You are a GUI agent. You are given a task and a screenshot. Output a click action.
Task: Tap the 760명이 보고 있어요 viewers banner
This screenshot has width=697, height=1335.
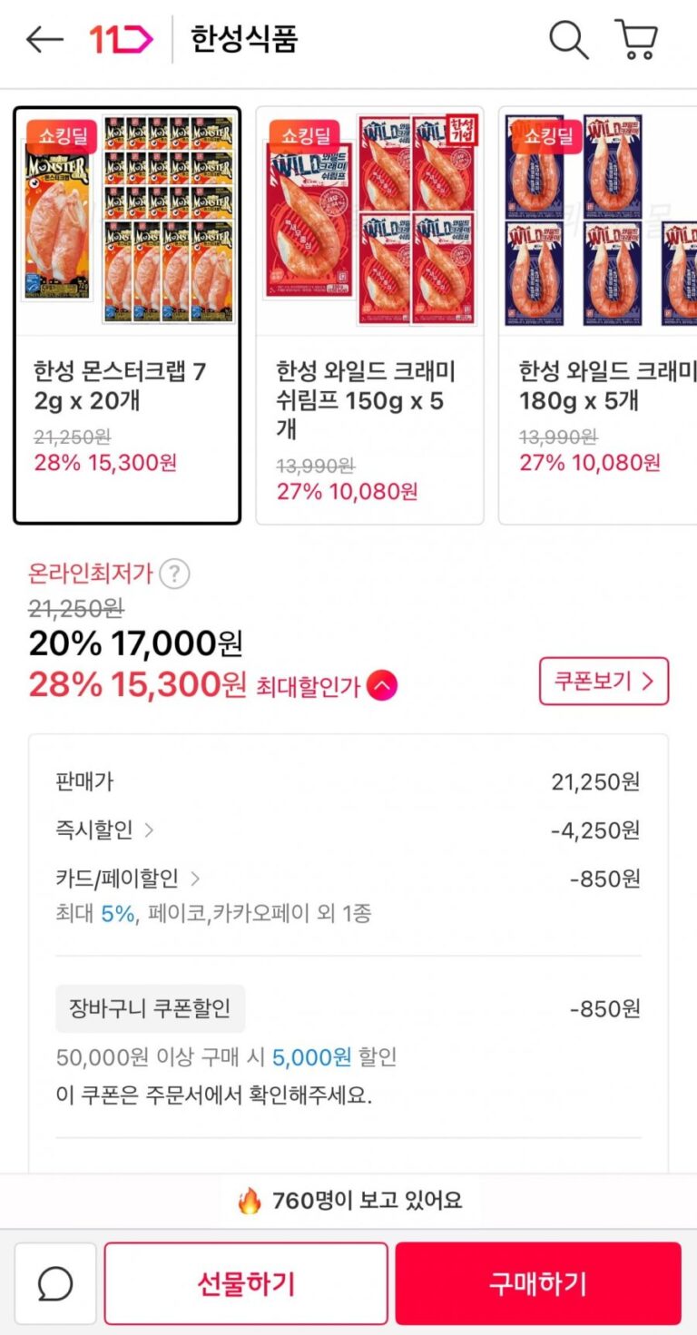coord(348,1201)
